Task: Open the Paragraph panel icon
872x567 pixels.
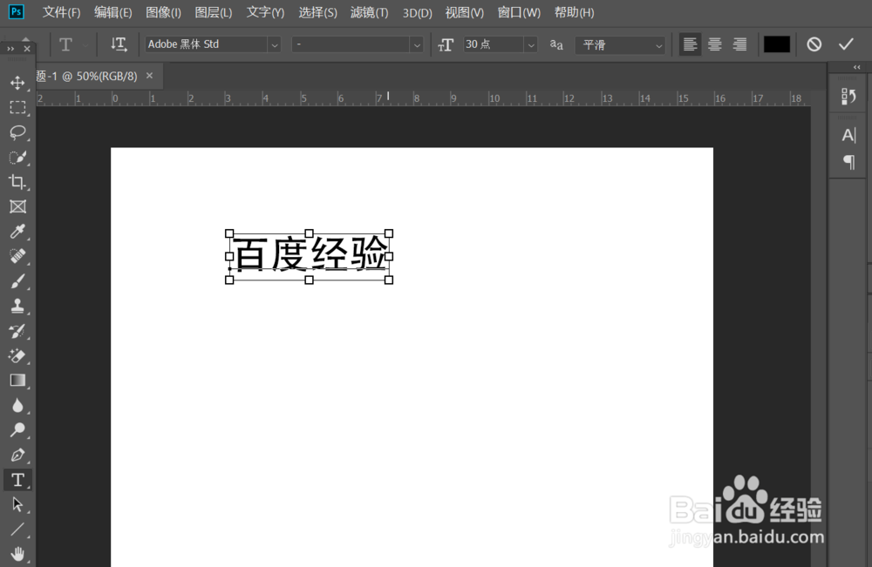Action: pos(848,162)
